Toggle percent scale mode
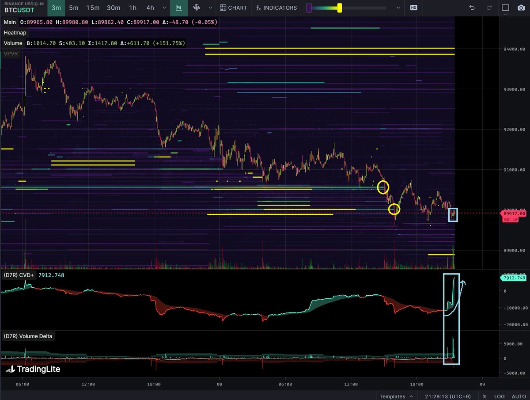Image resolution: width=530 pixels, height=400 pixels. click(x=485, y=396)
